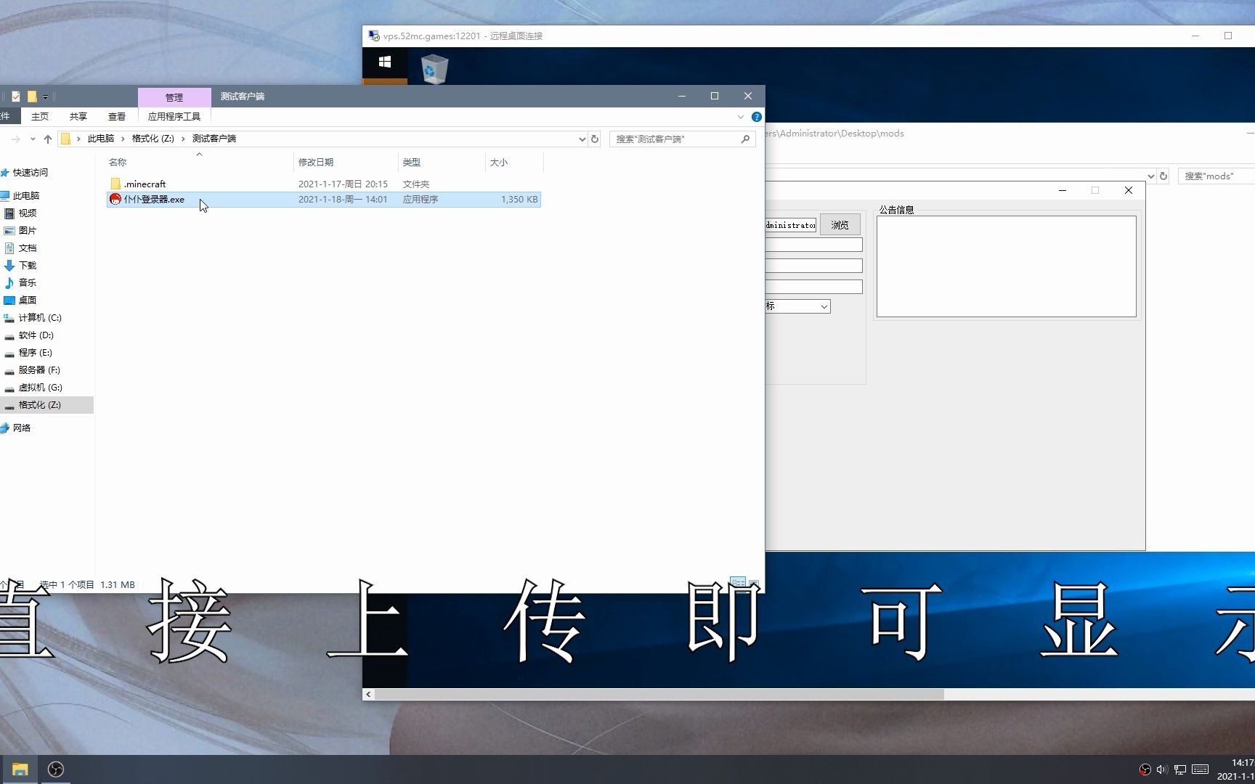Click the 搜索"mods" search box in the remote window
Viewport: 1255px width, 784px height.
pyautogui.click(x=1217, y=176)
